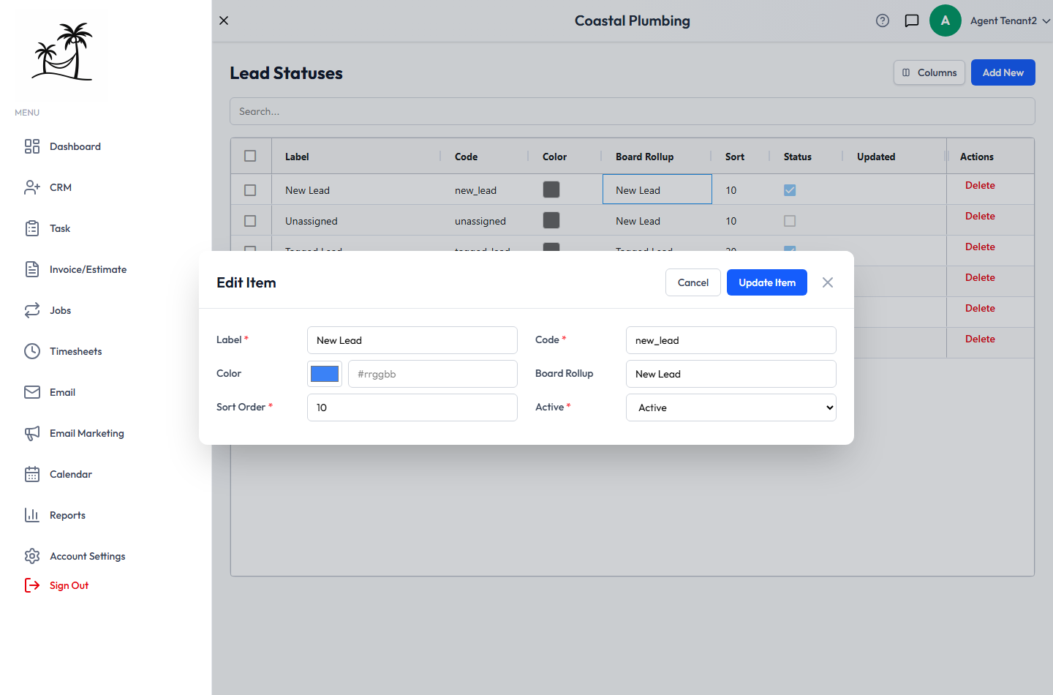Screen dimensions: 1053x695
Task: Click the Timesheets clock icon
Action: pos(32,351)
